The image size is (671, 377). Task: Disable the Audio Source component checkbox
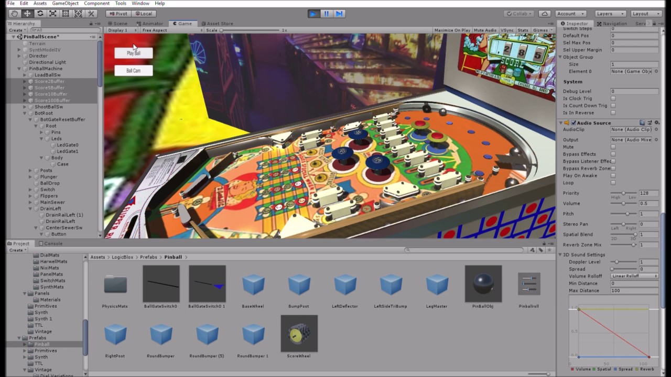(573, 123)
